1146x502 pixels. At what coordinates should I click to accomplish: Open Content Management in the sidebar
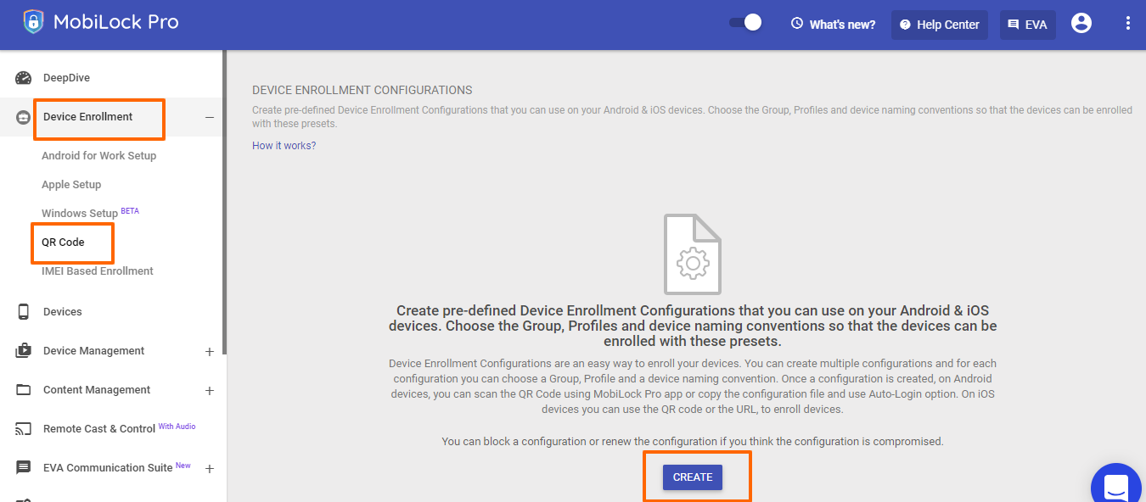97,390
